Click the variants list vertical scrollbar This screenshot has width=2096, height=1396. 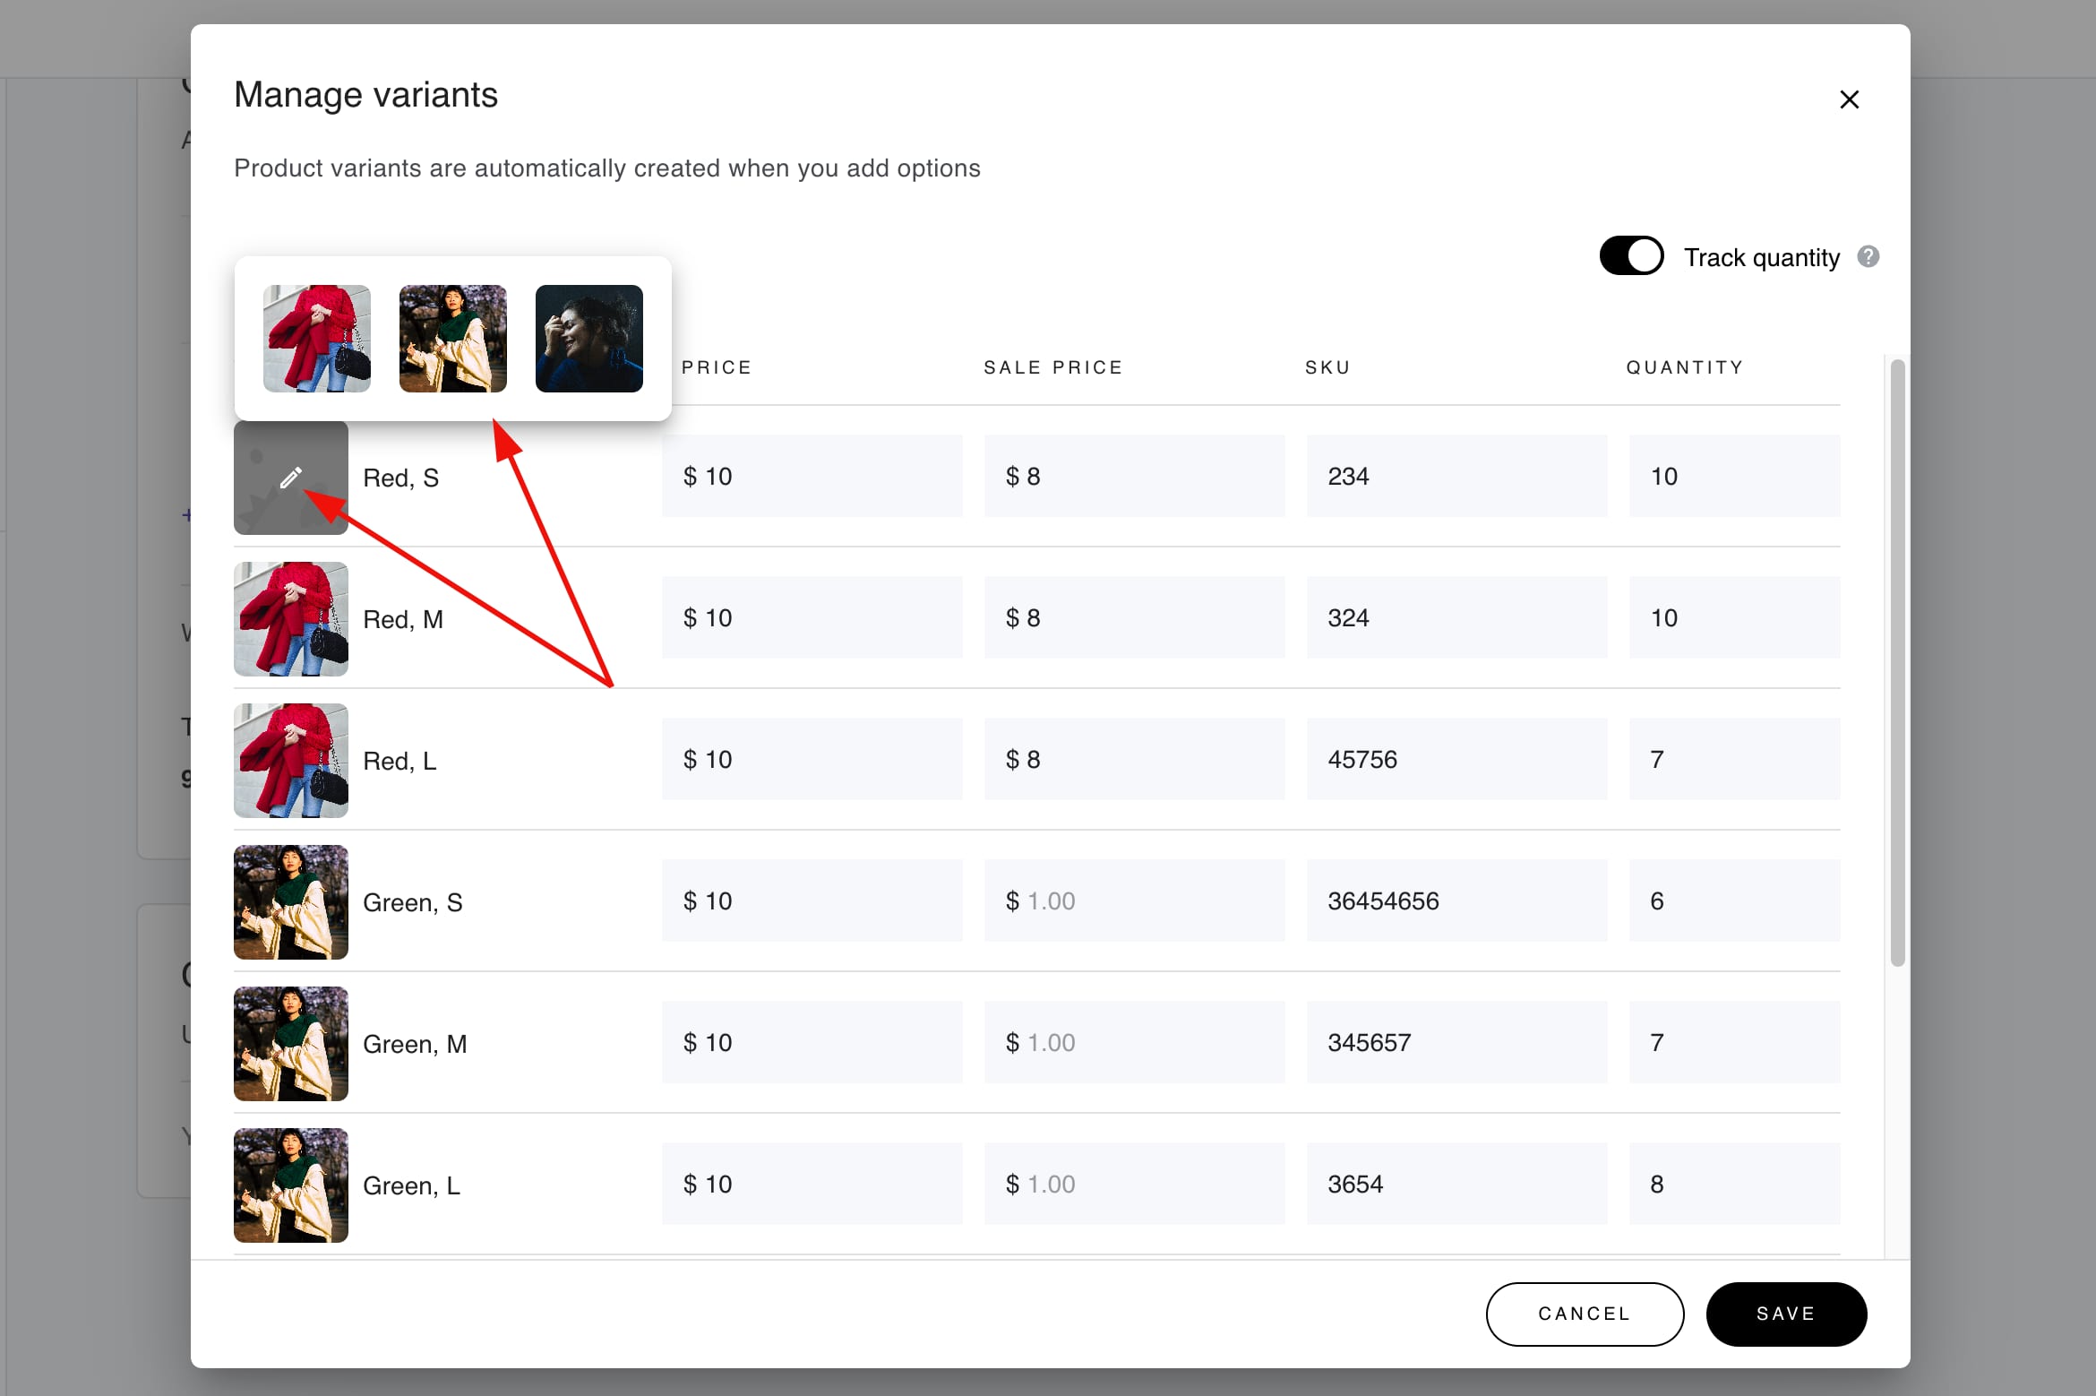click(1897, 663)
